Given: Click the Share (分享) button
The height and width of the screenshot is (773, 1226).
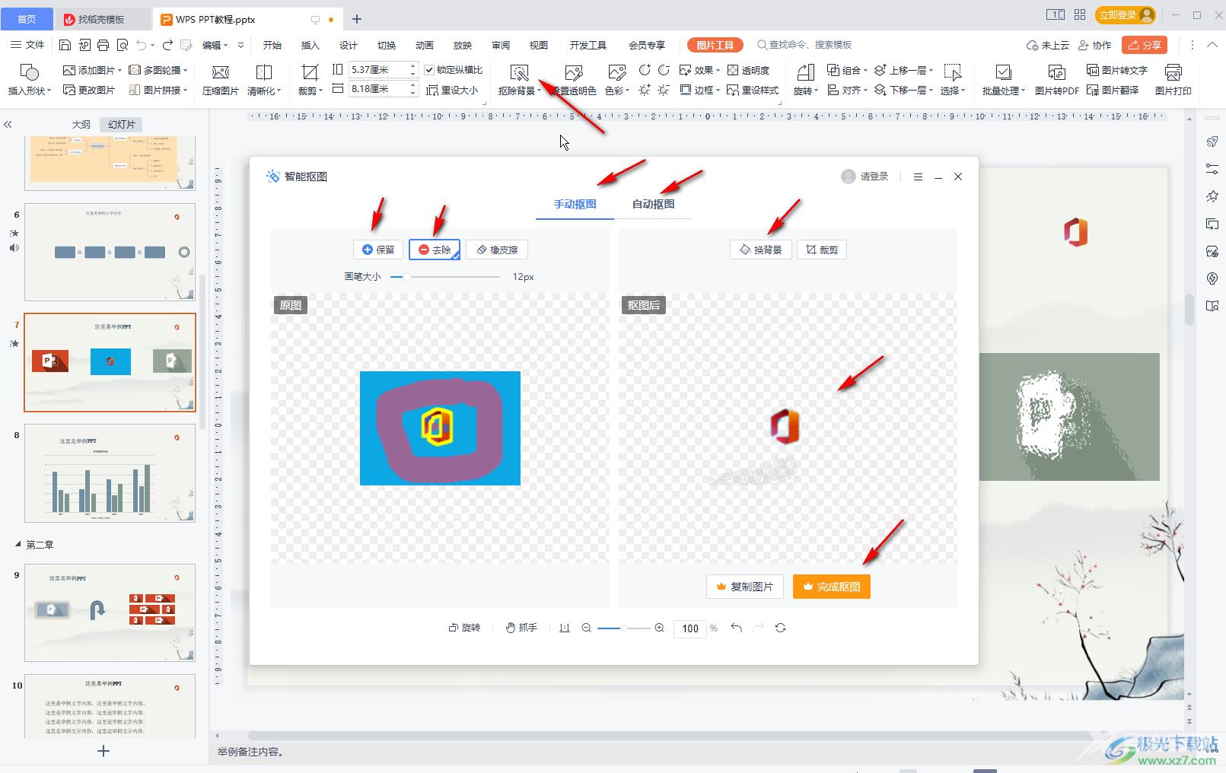Looking at the screenshot, I should [1145, 45].
